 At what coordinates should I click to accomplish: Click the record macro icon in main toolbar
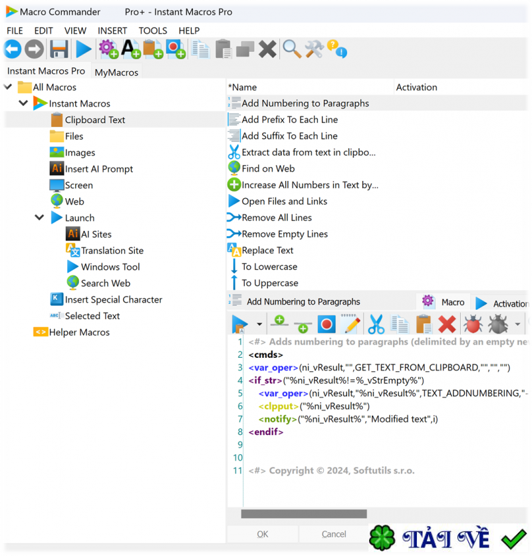[x=176, y=49]
